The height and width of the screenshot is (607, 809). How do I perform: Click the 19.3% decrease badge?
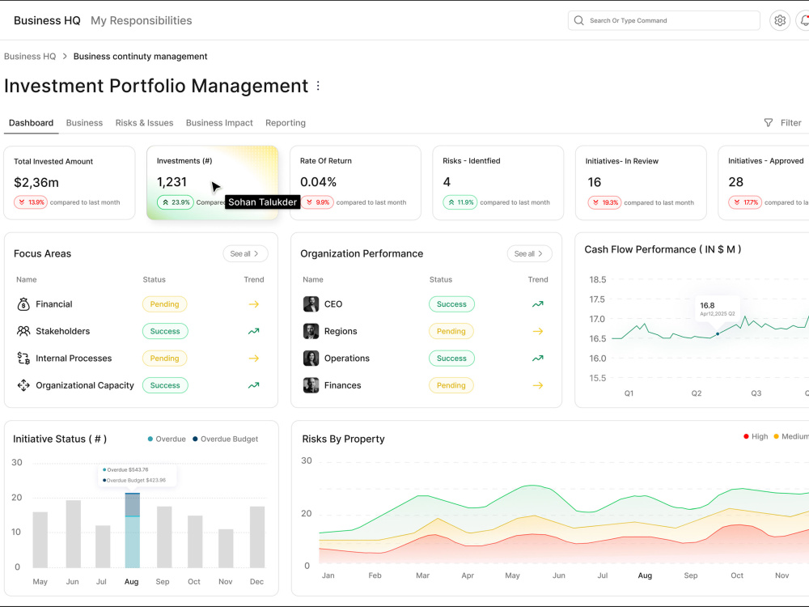604,202
